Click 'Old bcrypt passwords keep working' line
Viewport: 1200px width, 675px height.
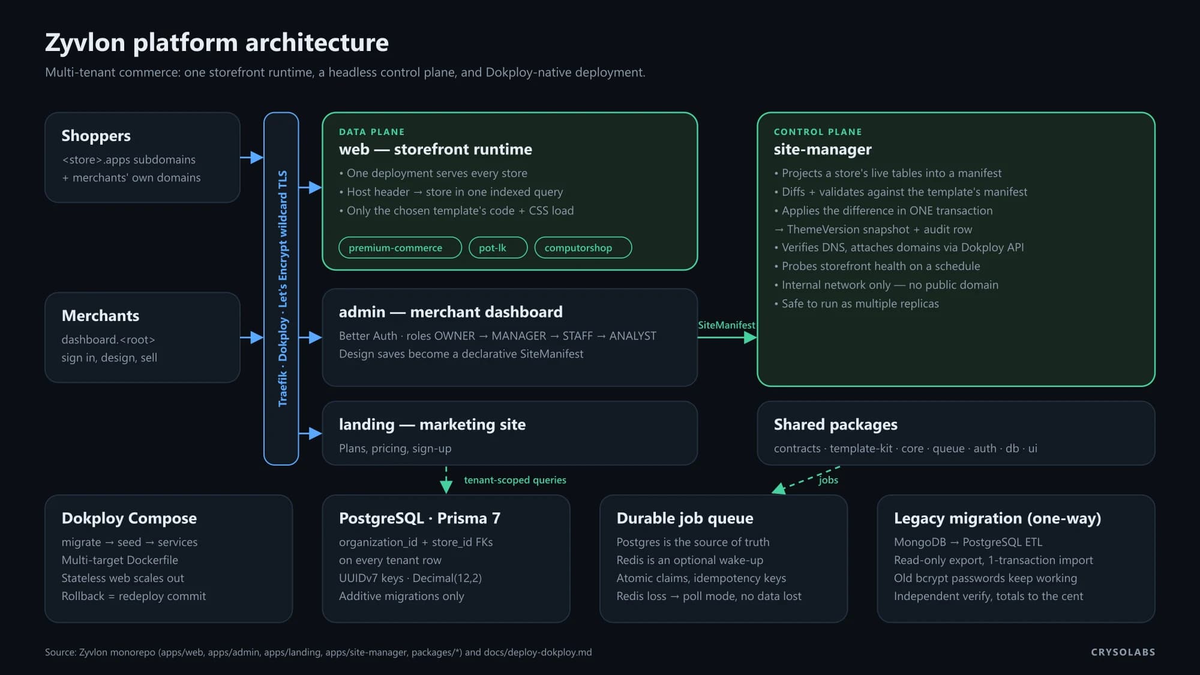coord(985,578)
